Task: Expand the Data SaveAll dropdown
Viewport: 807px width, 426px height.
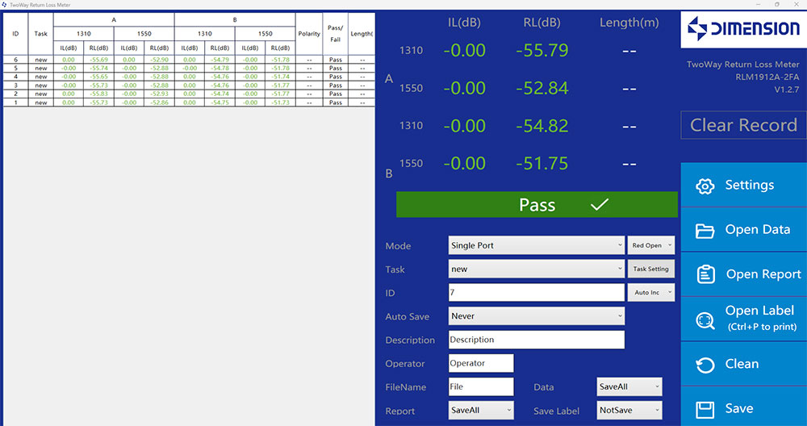Action: coord(629,386)
